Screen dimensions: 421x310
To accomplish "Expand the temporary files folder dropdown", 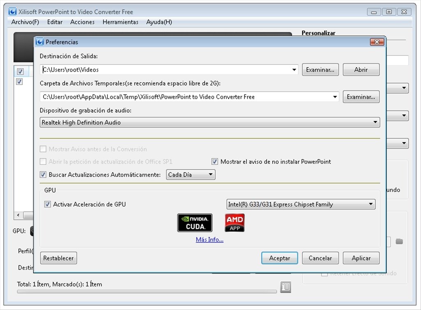I will (x=335, y=97).
